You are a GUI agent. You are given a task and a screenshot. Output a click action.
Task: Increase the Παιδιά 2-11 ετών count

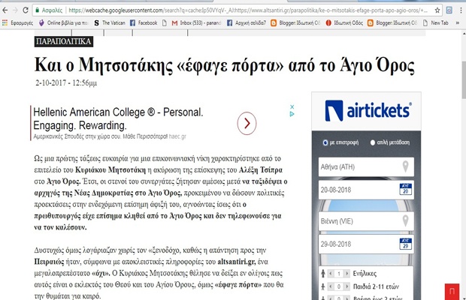click(346, 286)
